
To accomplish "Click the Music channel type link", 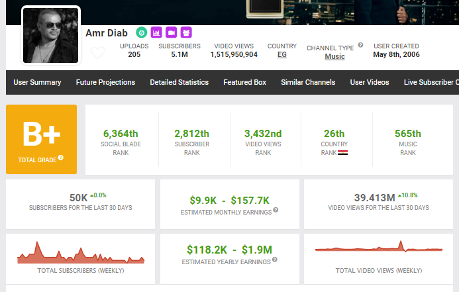I will [334, 57].
